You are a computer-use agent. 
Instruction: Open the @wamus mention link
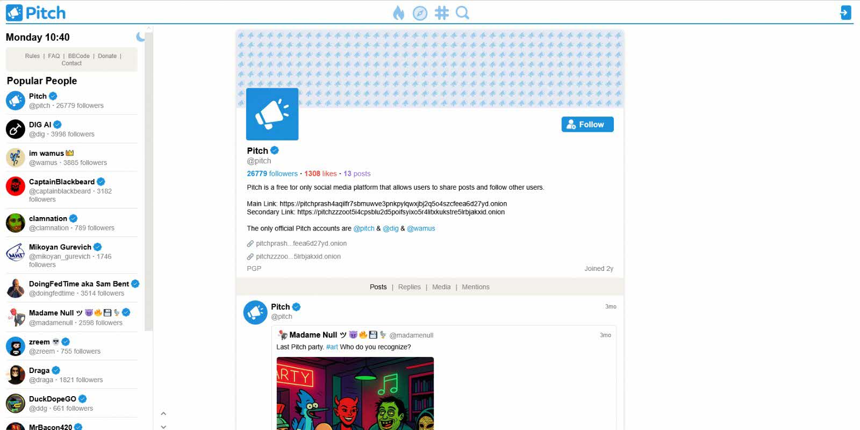421,228
